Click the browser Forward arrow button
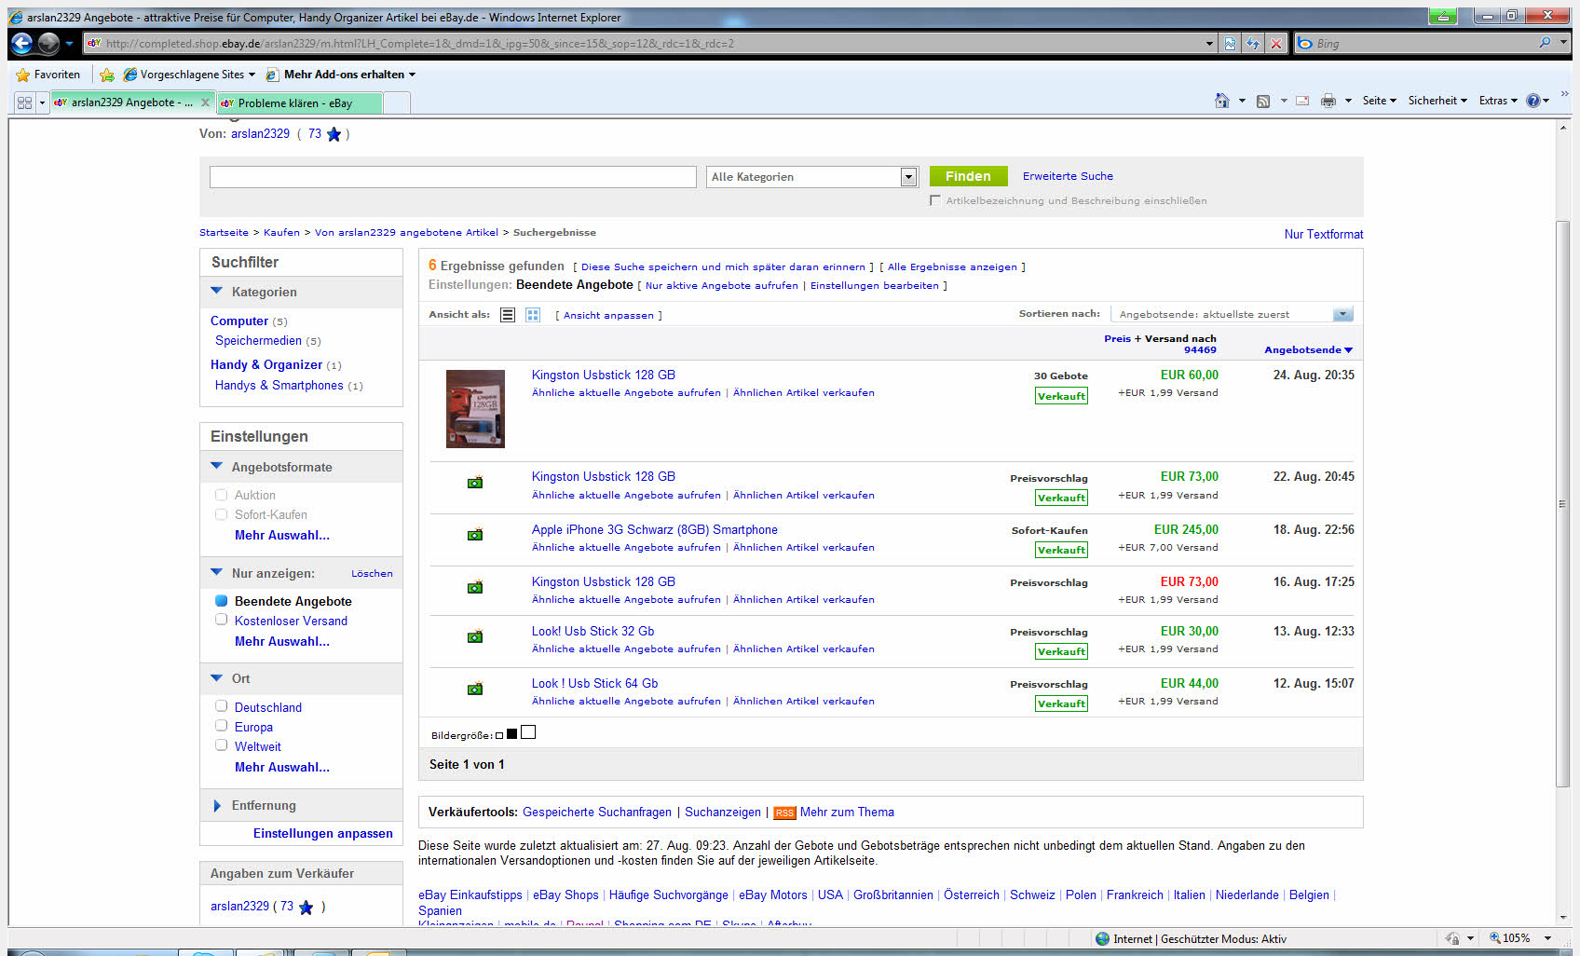 48,43
